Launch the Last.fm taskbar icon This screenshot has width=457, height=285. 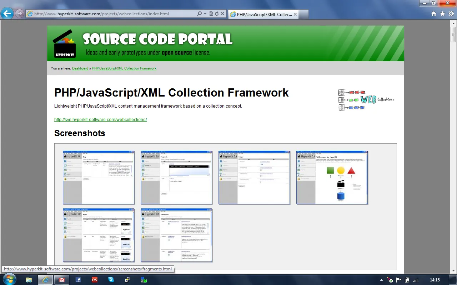pos(95,280)
